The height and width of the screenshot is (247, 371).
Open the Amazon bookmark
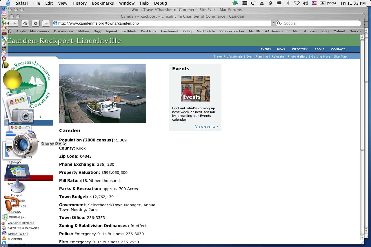click(x=310, y=31)
